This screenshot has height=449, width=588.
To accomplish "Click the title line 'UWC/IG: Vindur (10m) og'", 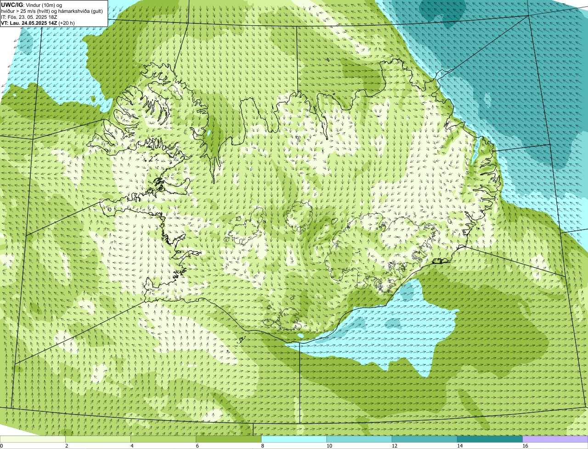I will pos(32,5).
